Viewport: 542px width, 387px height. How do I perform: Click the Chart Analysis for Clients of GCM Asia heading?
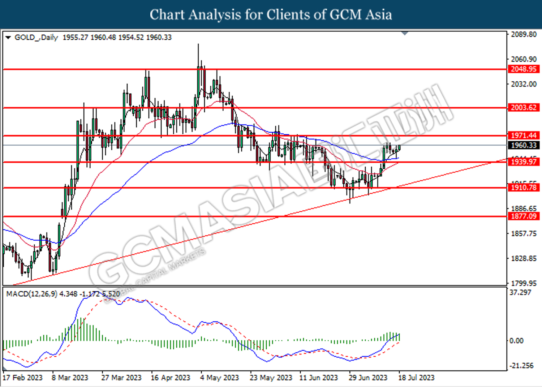271,15
